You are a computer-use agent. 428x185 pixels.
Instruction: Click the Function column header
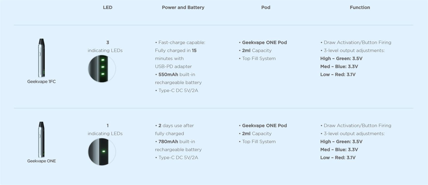pos(360,7)
